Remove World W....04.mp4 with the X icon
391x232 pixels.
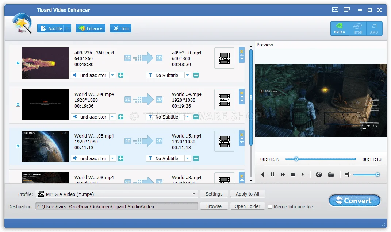click(x=242, y=93)
